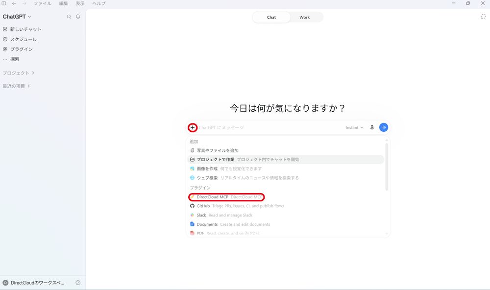Click the 新しいチャット compose icon
Image resolution: width=490 pixels, height=290 pixels.
[5, 29]
